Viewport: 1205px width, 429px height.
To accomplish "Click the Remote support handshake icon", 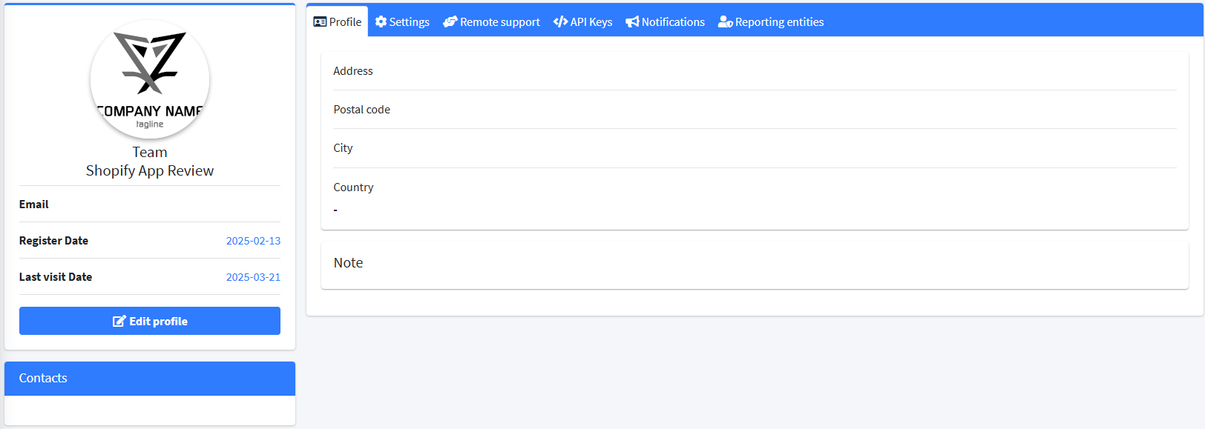I will pos(450,22).
